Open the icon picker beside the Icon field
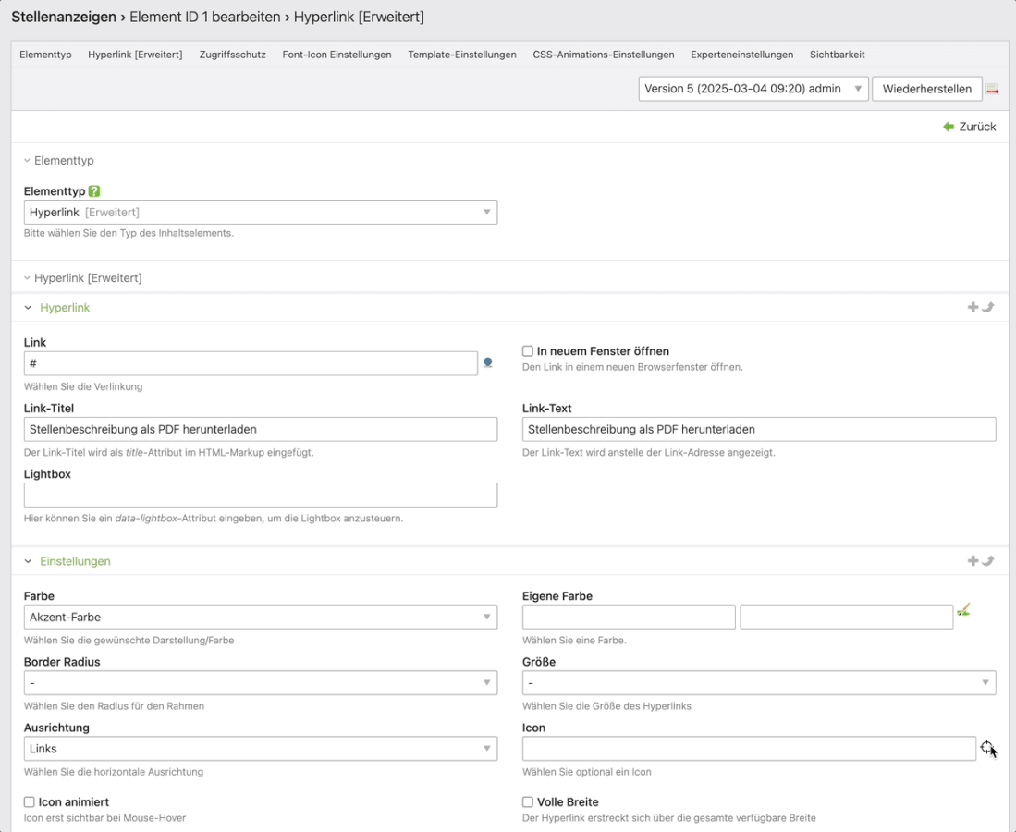Viewport: 1016px width, 832px height. point(987,748)
